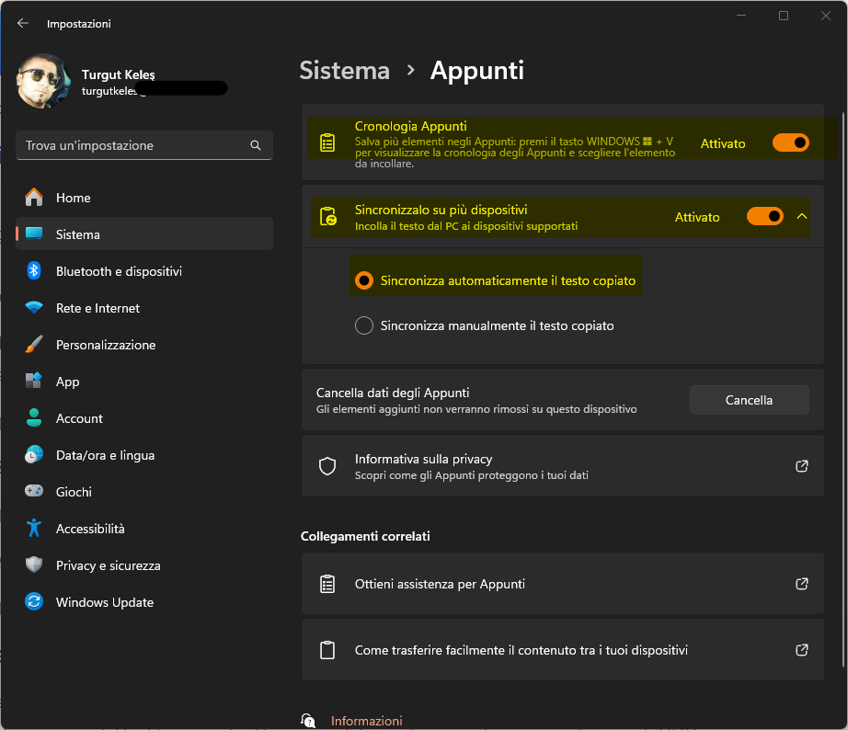Disable the Sincronizzalo su più dispositivi toggle
Viewport: 848px width, 730px height.
coord(764,216)
